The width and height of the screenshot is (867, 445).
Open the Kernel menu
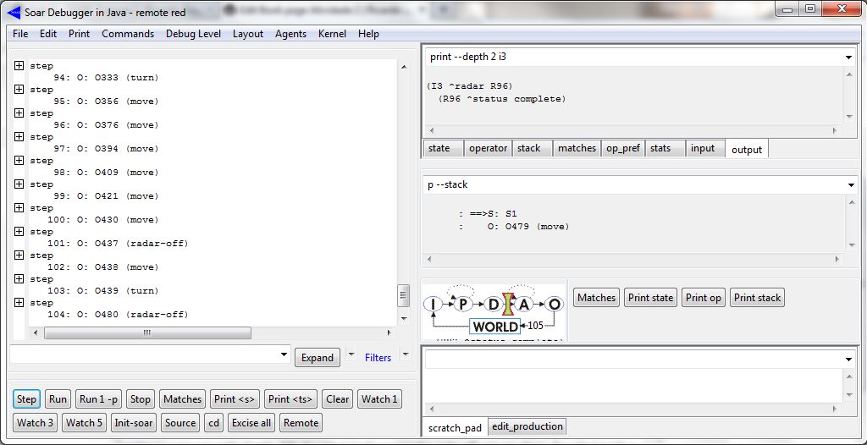click(x=332, y=34)
